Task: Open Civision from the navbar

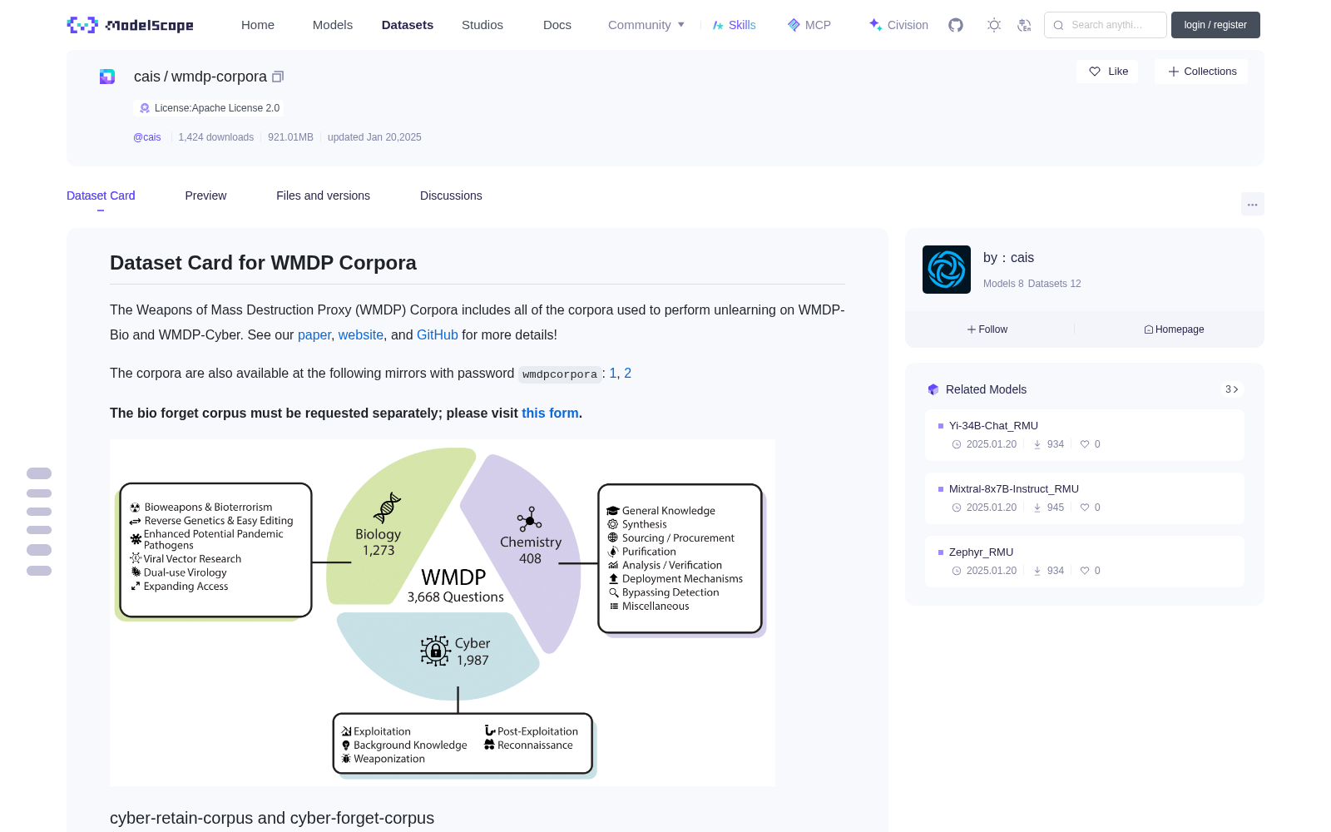Action: point(898,25)
